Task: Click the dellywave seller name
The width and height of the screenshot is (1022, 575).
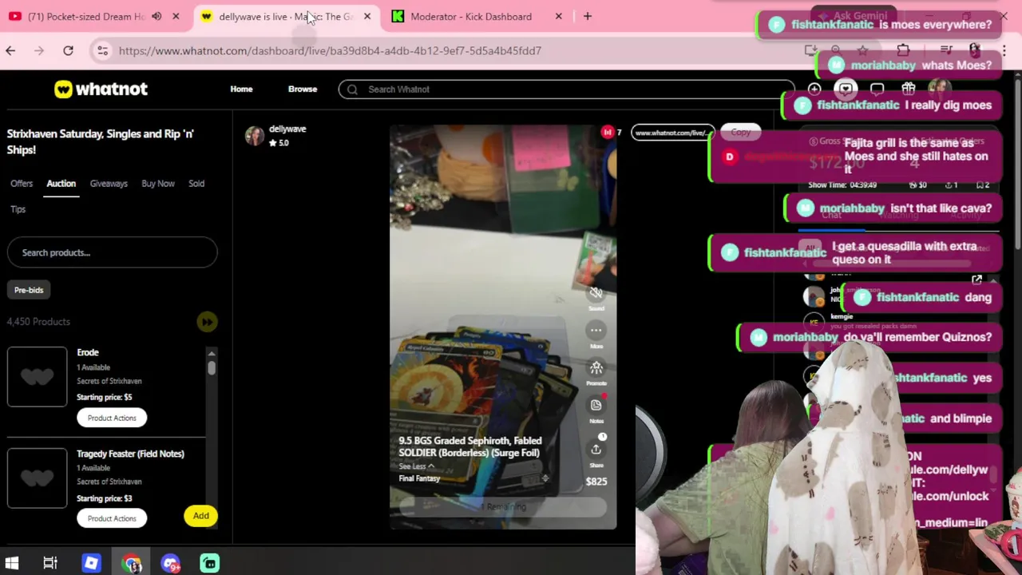Action: click(287, 129)
